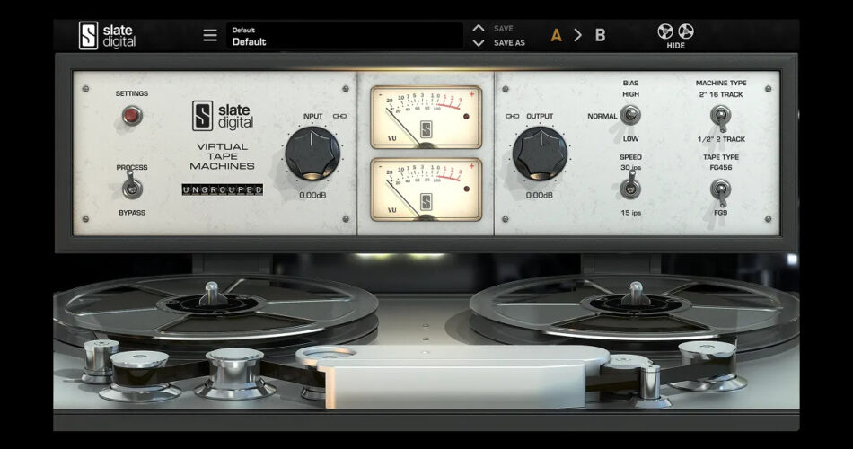Click the Save As button
Screen dimensions: 853x449
tap(509, 43)
